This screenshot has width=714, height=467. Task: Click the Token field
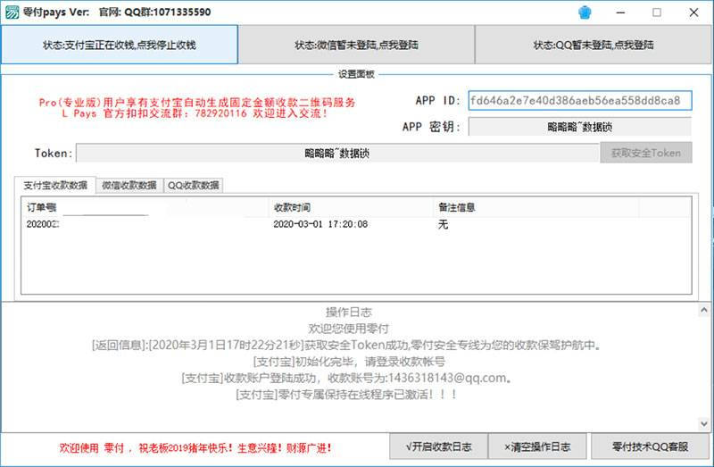coord(337,153)
